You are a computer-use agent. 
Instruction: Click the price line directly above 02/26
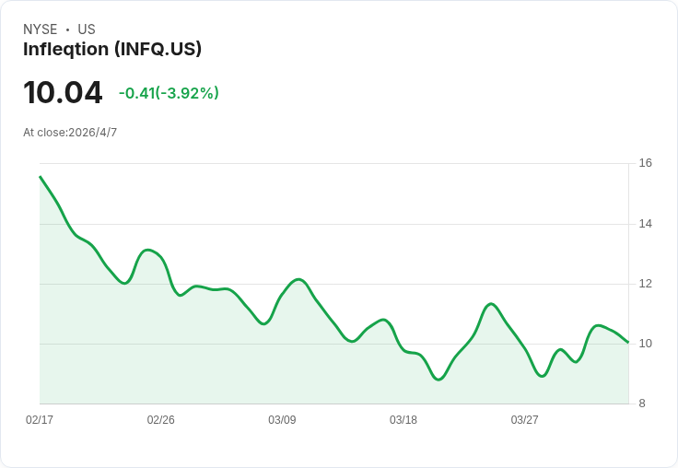(161, 258)
